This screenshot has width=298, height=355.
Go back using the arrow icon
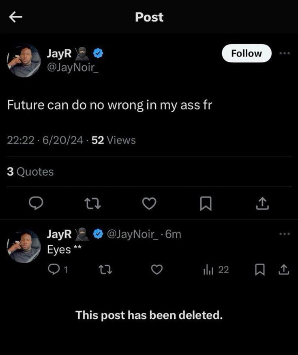point(15,17)
